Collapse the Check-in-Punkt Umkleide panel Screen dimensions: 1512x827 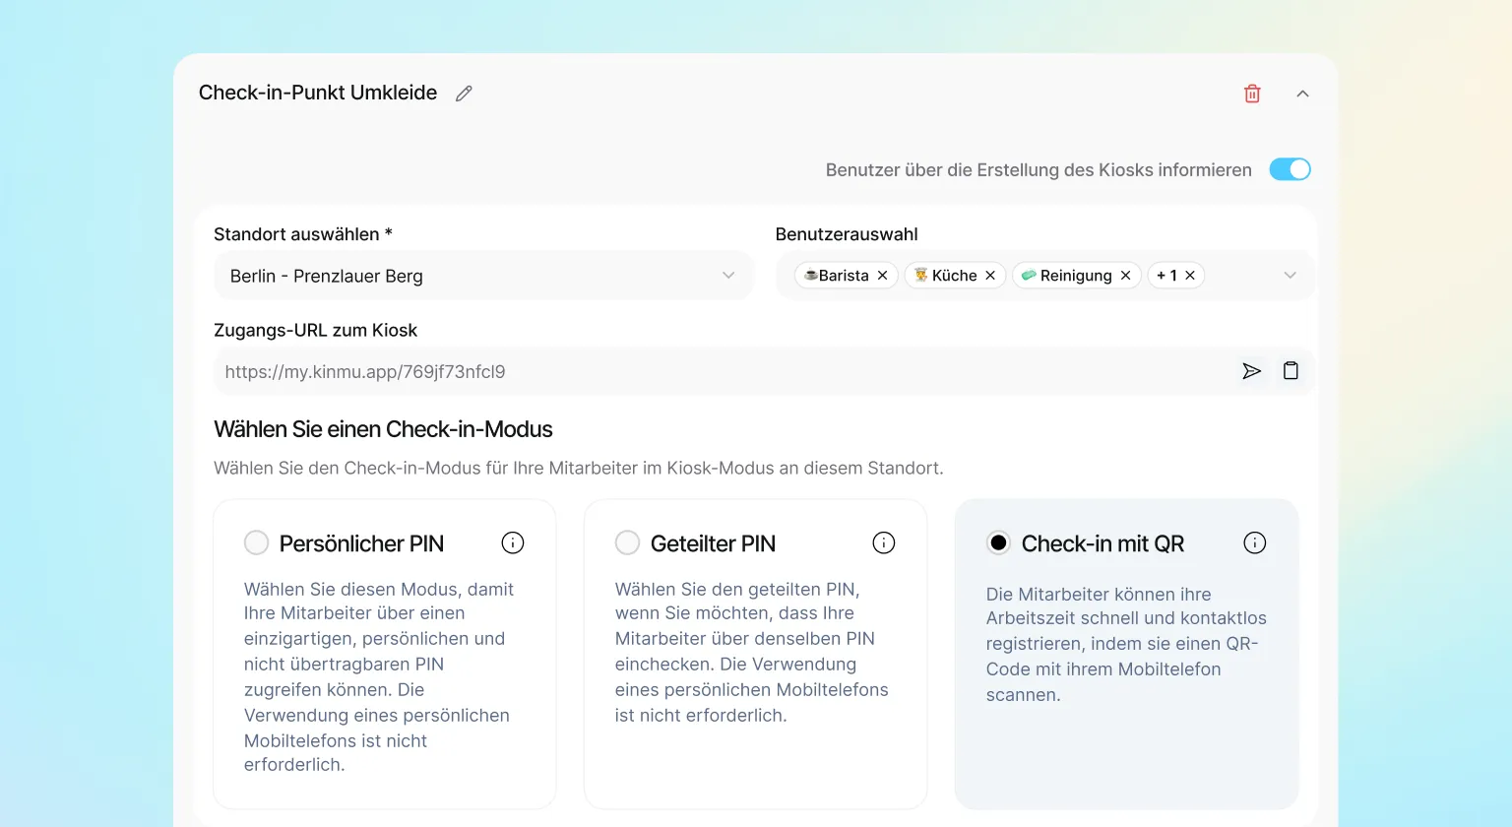(x=1302, y=94)
